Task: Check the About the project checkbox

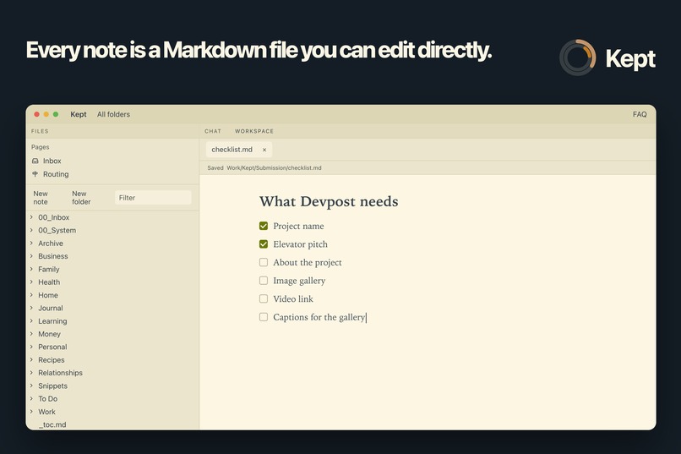Action: tap(264, 262)
